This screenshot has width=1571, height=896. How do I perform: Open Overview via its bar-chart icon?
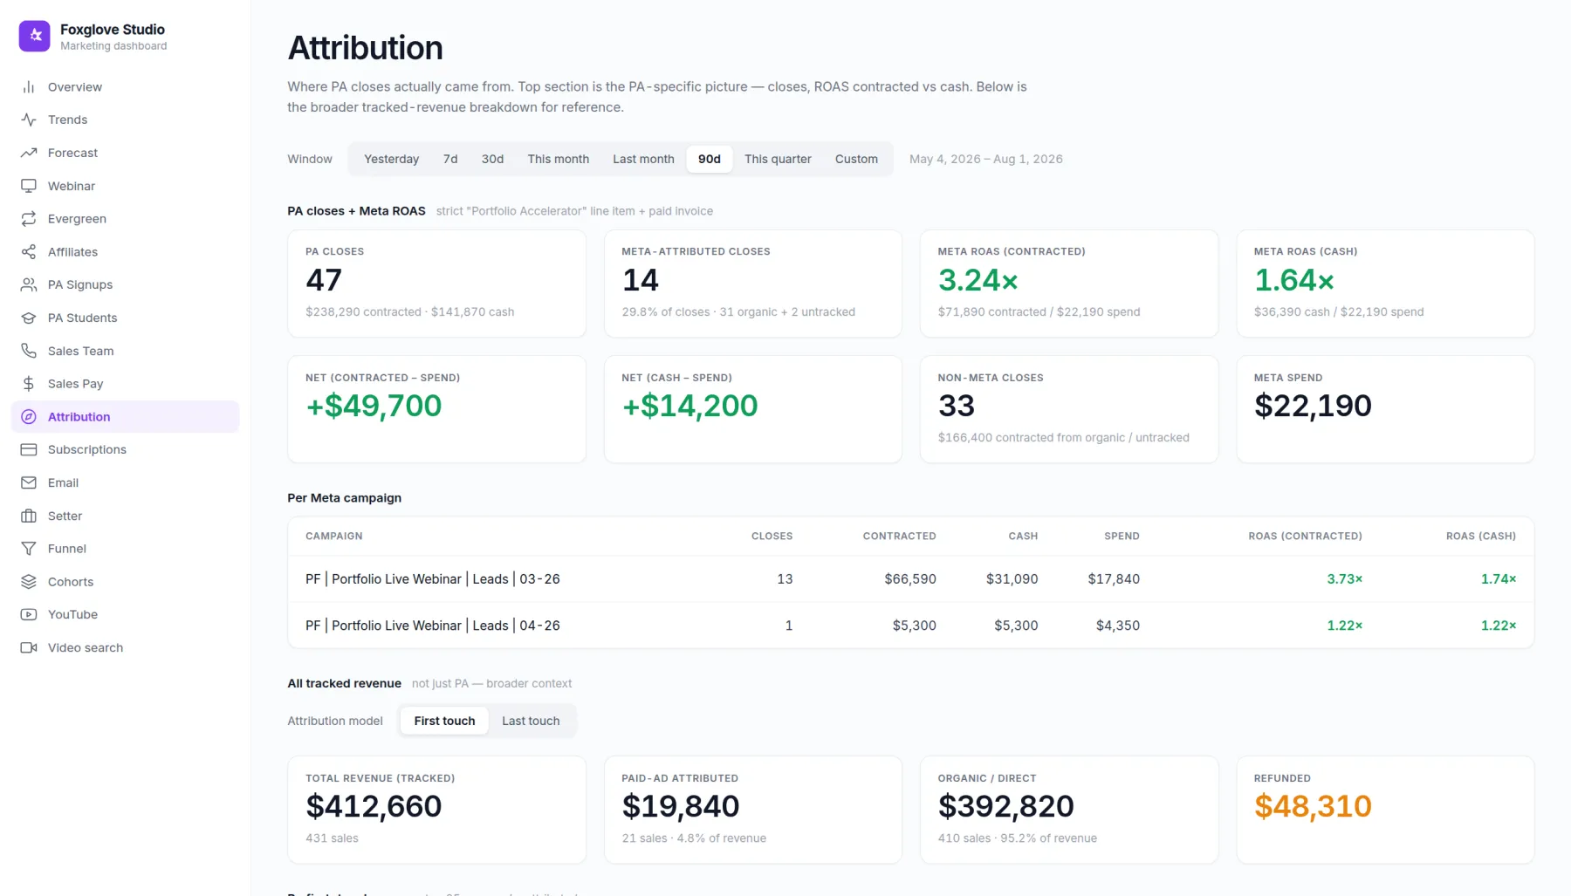tap(29, 87)
